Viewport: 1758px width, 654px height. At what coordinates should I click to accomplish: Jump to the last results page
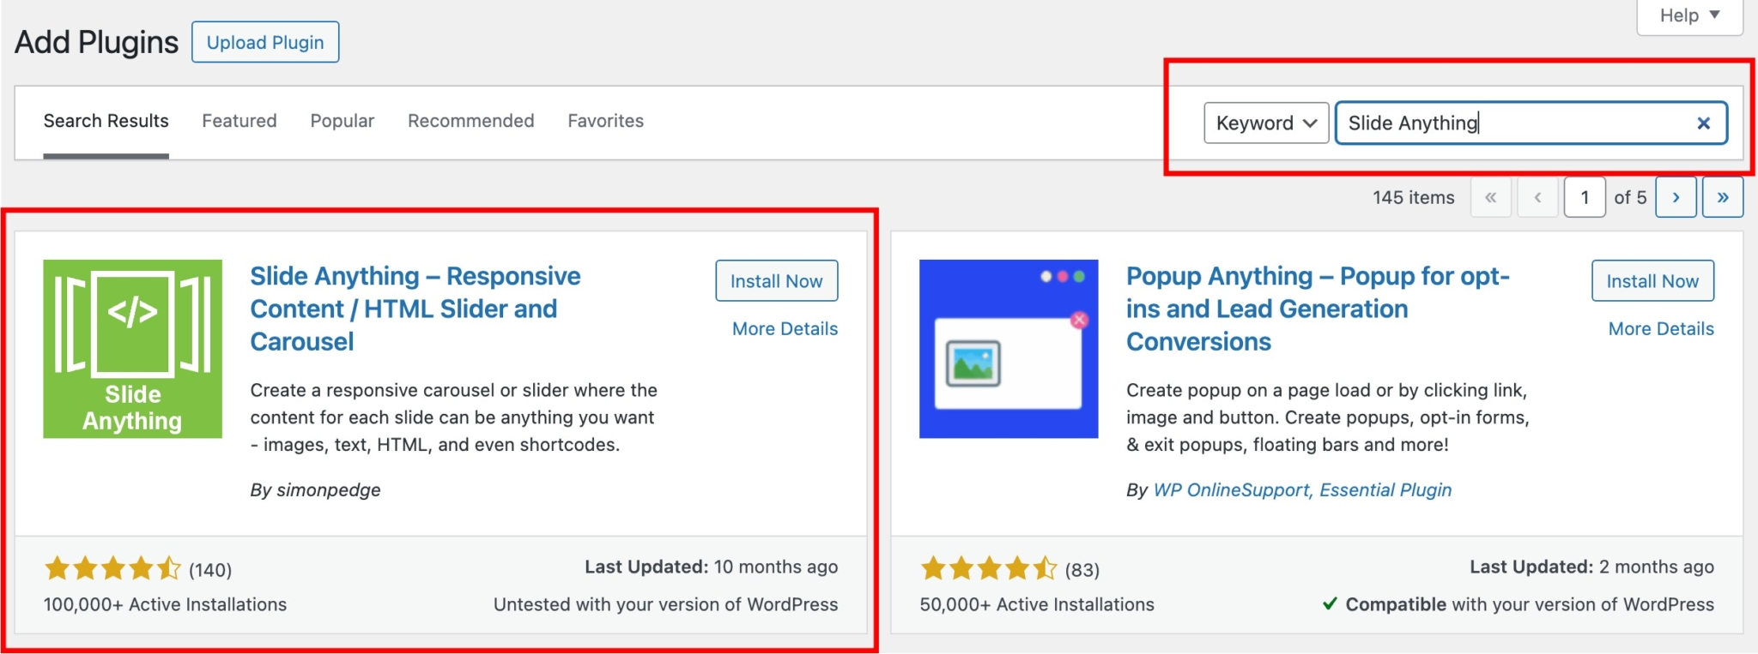(1723, 197)
